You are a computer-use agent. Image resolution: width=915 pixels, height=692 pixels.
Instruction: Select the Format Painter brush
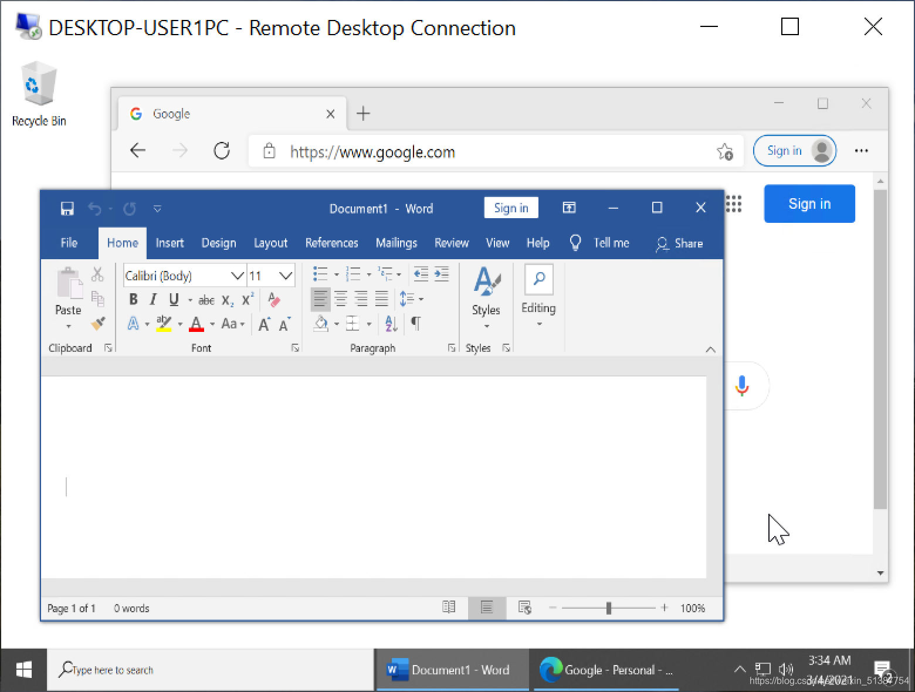[x=97, y=323]
